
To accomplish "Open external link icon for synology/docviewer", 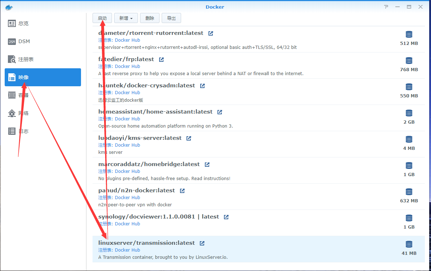I will tap(226, 217).
